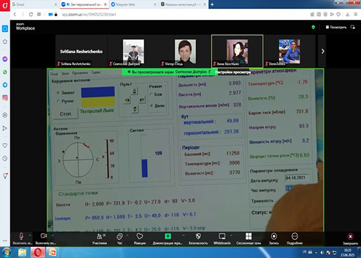The width and height of the screenshot is (361, 258).
Task: Click the Zoom window icon beside Посмотреть
Action: coord(353,27)
